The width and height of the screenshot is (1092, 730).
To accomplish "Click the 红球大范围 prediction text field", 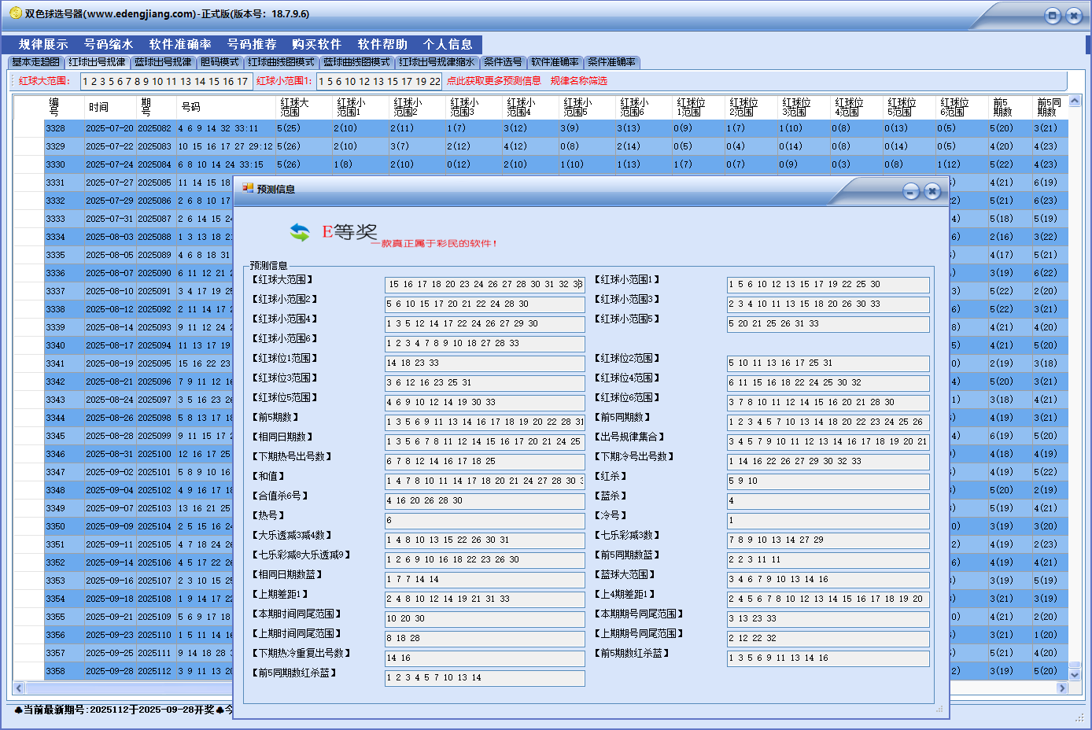I will [x=485, y=285].
